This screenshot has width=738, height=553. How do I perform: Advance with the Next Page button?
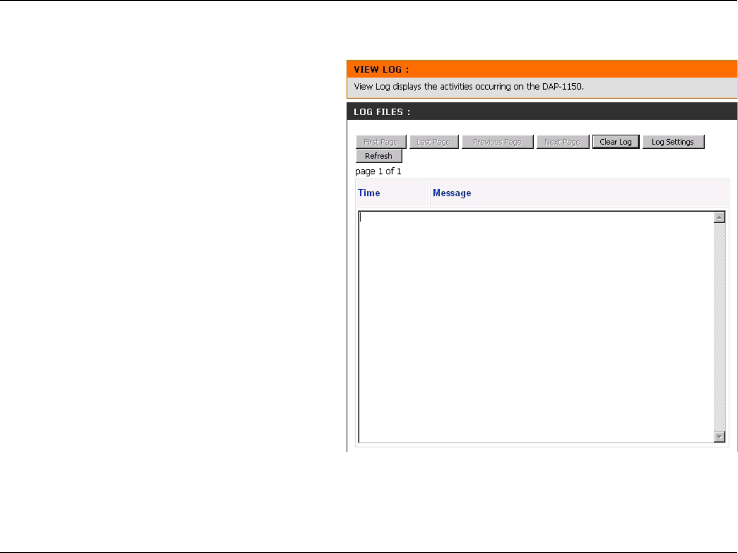tap(562, 142)
